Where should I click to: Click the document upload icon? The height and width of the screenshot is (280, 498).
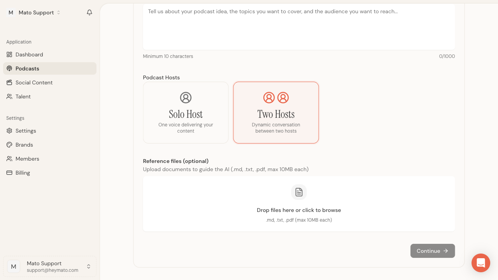tap(299, 192)
